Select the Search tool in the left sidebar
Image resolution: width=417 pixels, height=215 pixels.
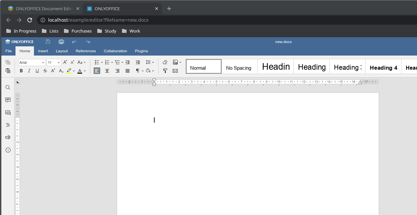tap(8, 87)
